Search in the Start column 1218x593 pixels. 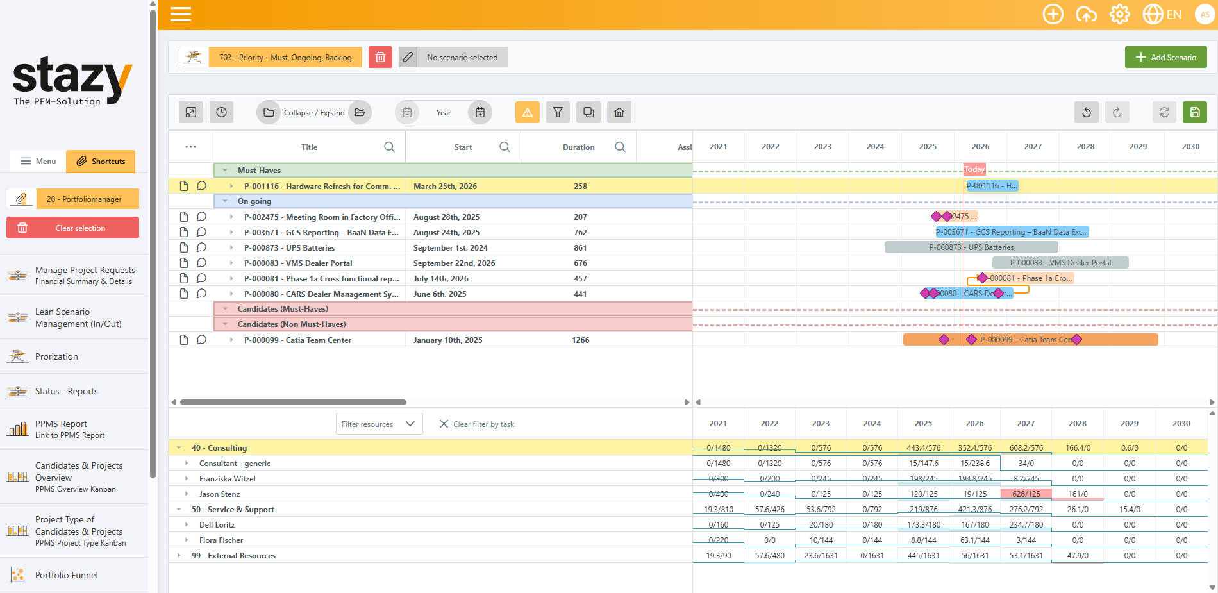(505, 147)
